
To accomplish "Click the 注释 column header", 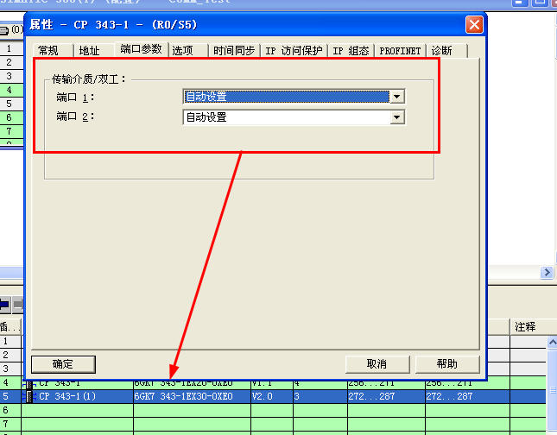I will (x=526, y=327).
